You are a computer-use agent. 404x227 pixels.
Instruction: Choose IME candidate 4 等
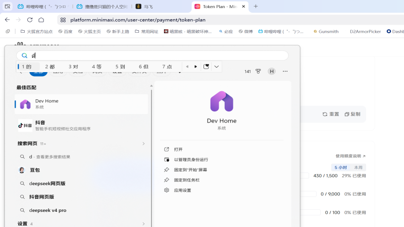(x=97, y=67)
